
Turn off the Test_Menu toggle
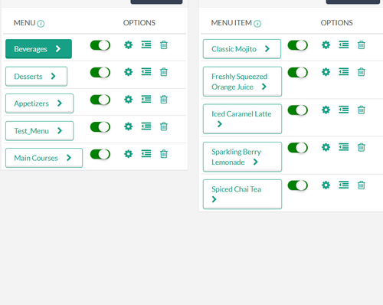(x=100, y=127)
